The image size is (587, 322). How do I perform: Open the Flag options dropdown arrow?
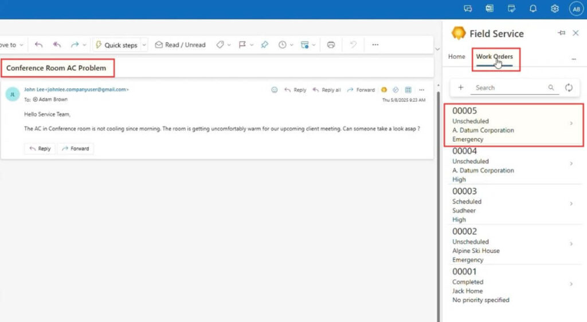click(x=252, y=45)
